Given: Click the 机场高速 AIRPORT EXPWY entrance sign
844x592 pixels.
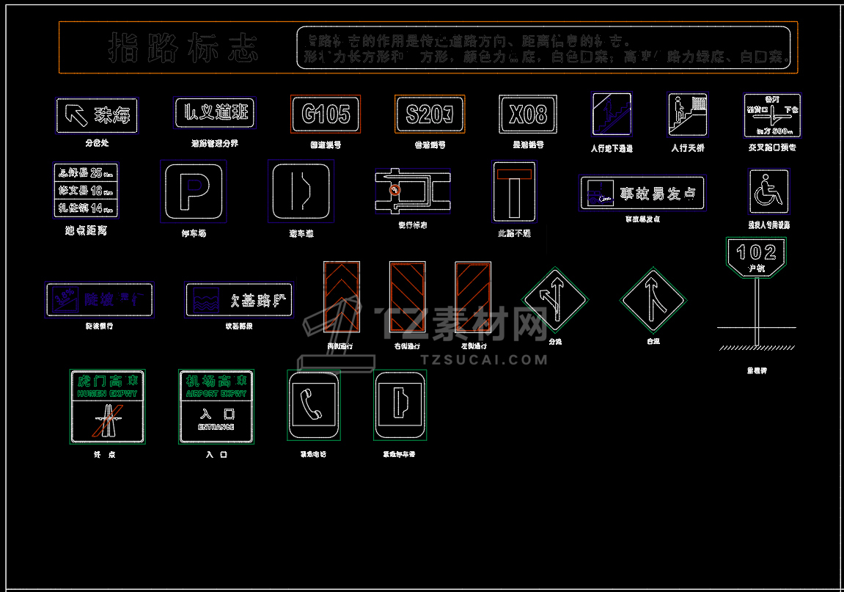Looking at the screenshot, I should coord(216,406).
